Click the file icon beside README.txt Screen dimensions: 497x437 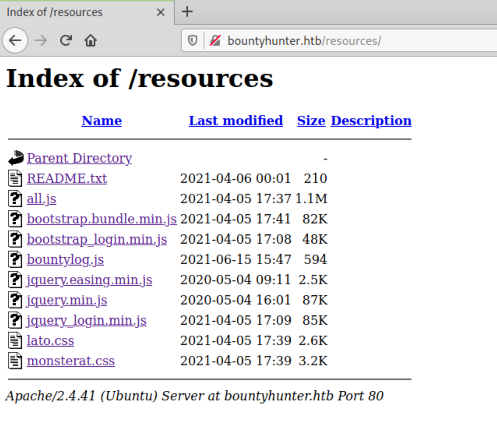point(16,178)
